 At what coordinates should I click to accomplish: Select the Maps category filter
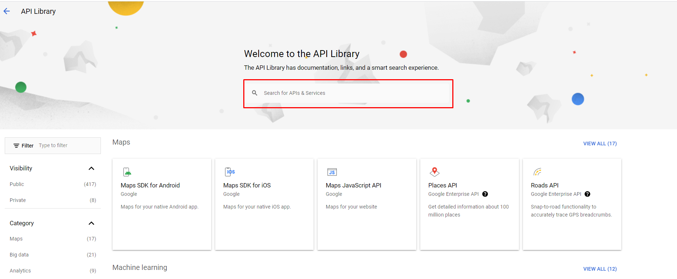pos(16,239)
